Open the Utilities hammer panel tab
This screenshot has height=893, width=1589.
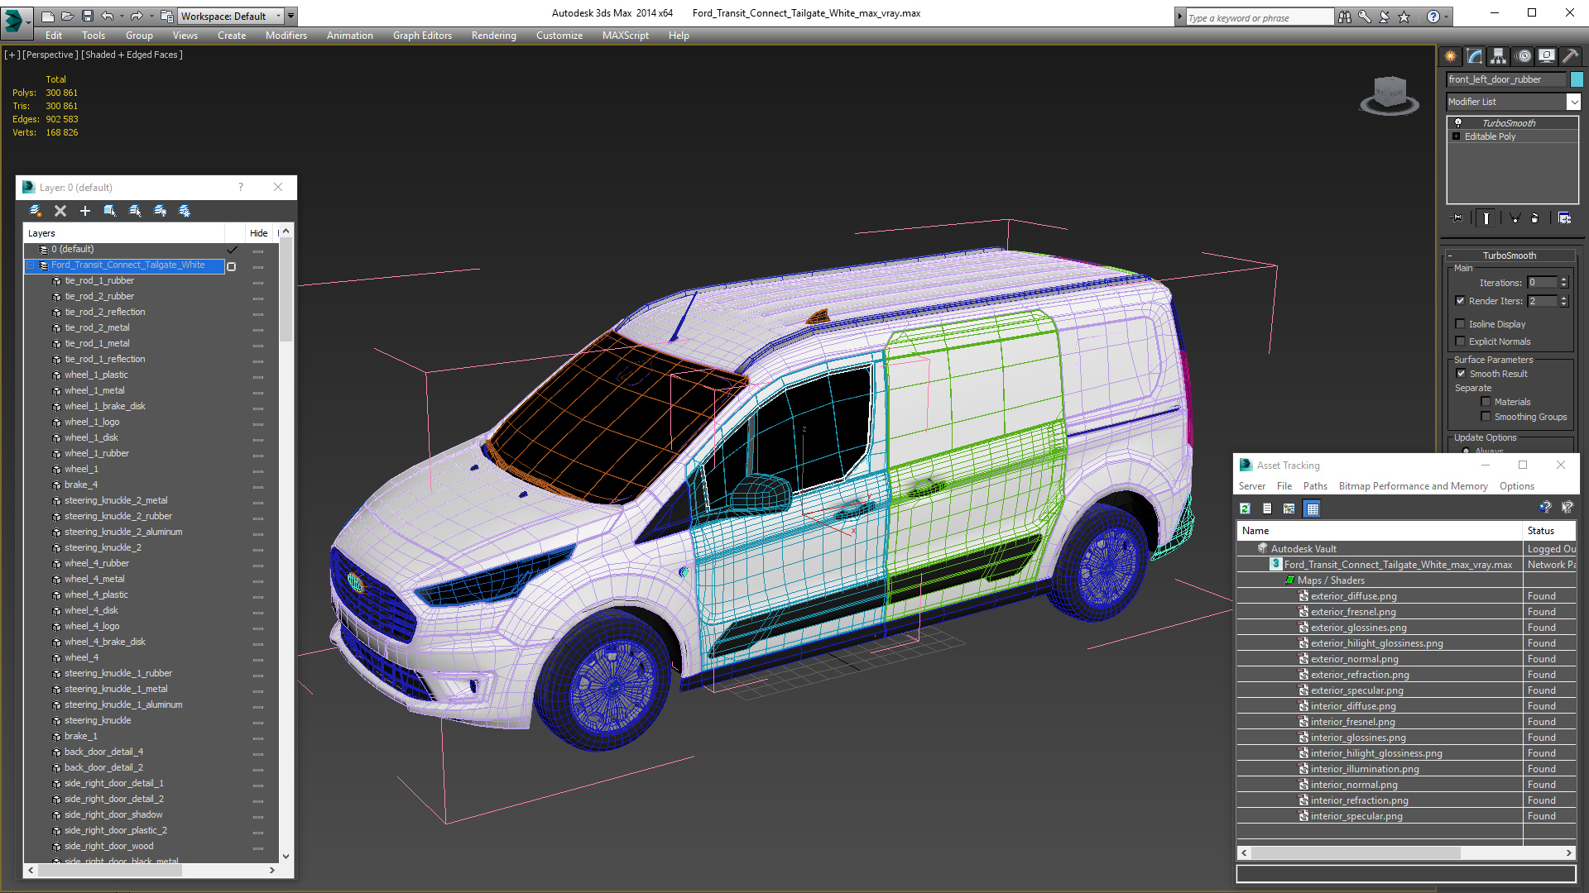pos(1570,56)
